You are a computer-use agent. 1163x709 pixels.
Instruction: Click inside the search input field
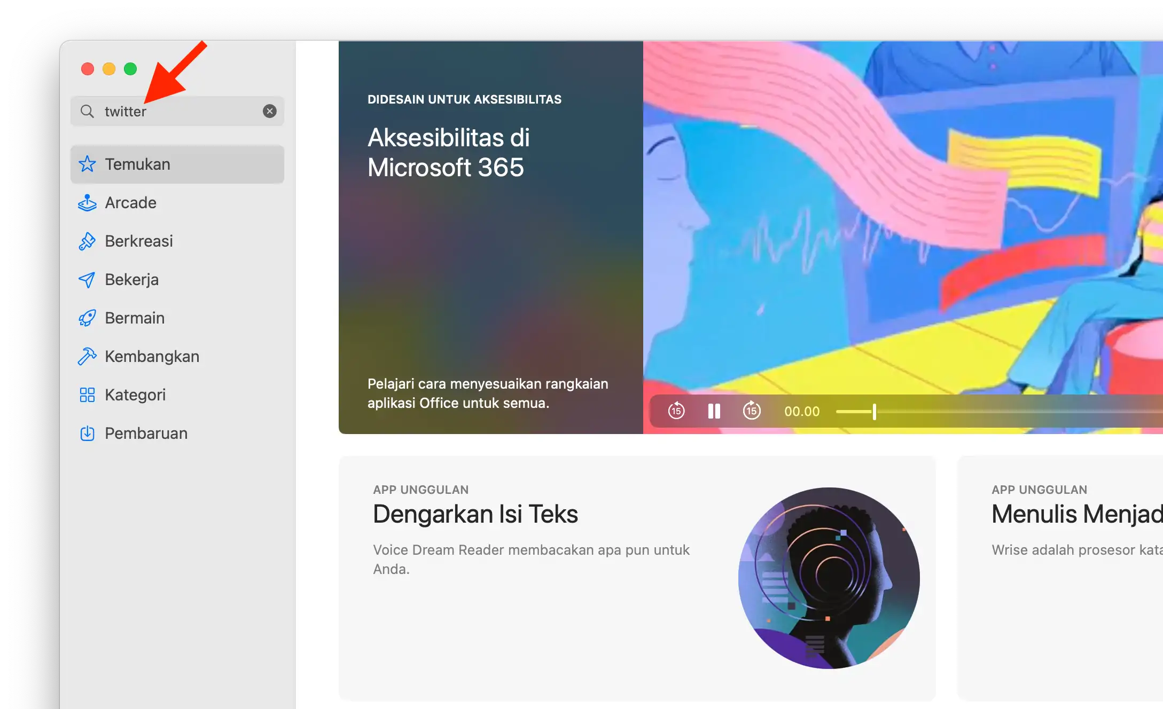tap(166, 111)
